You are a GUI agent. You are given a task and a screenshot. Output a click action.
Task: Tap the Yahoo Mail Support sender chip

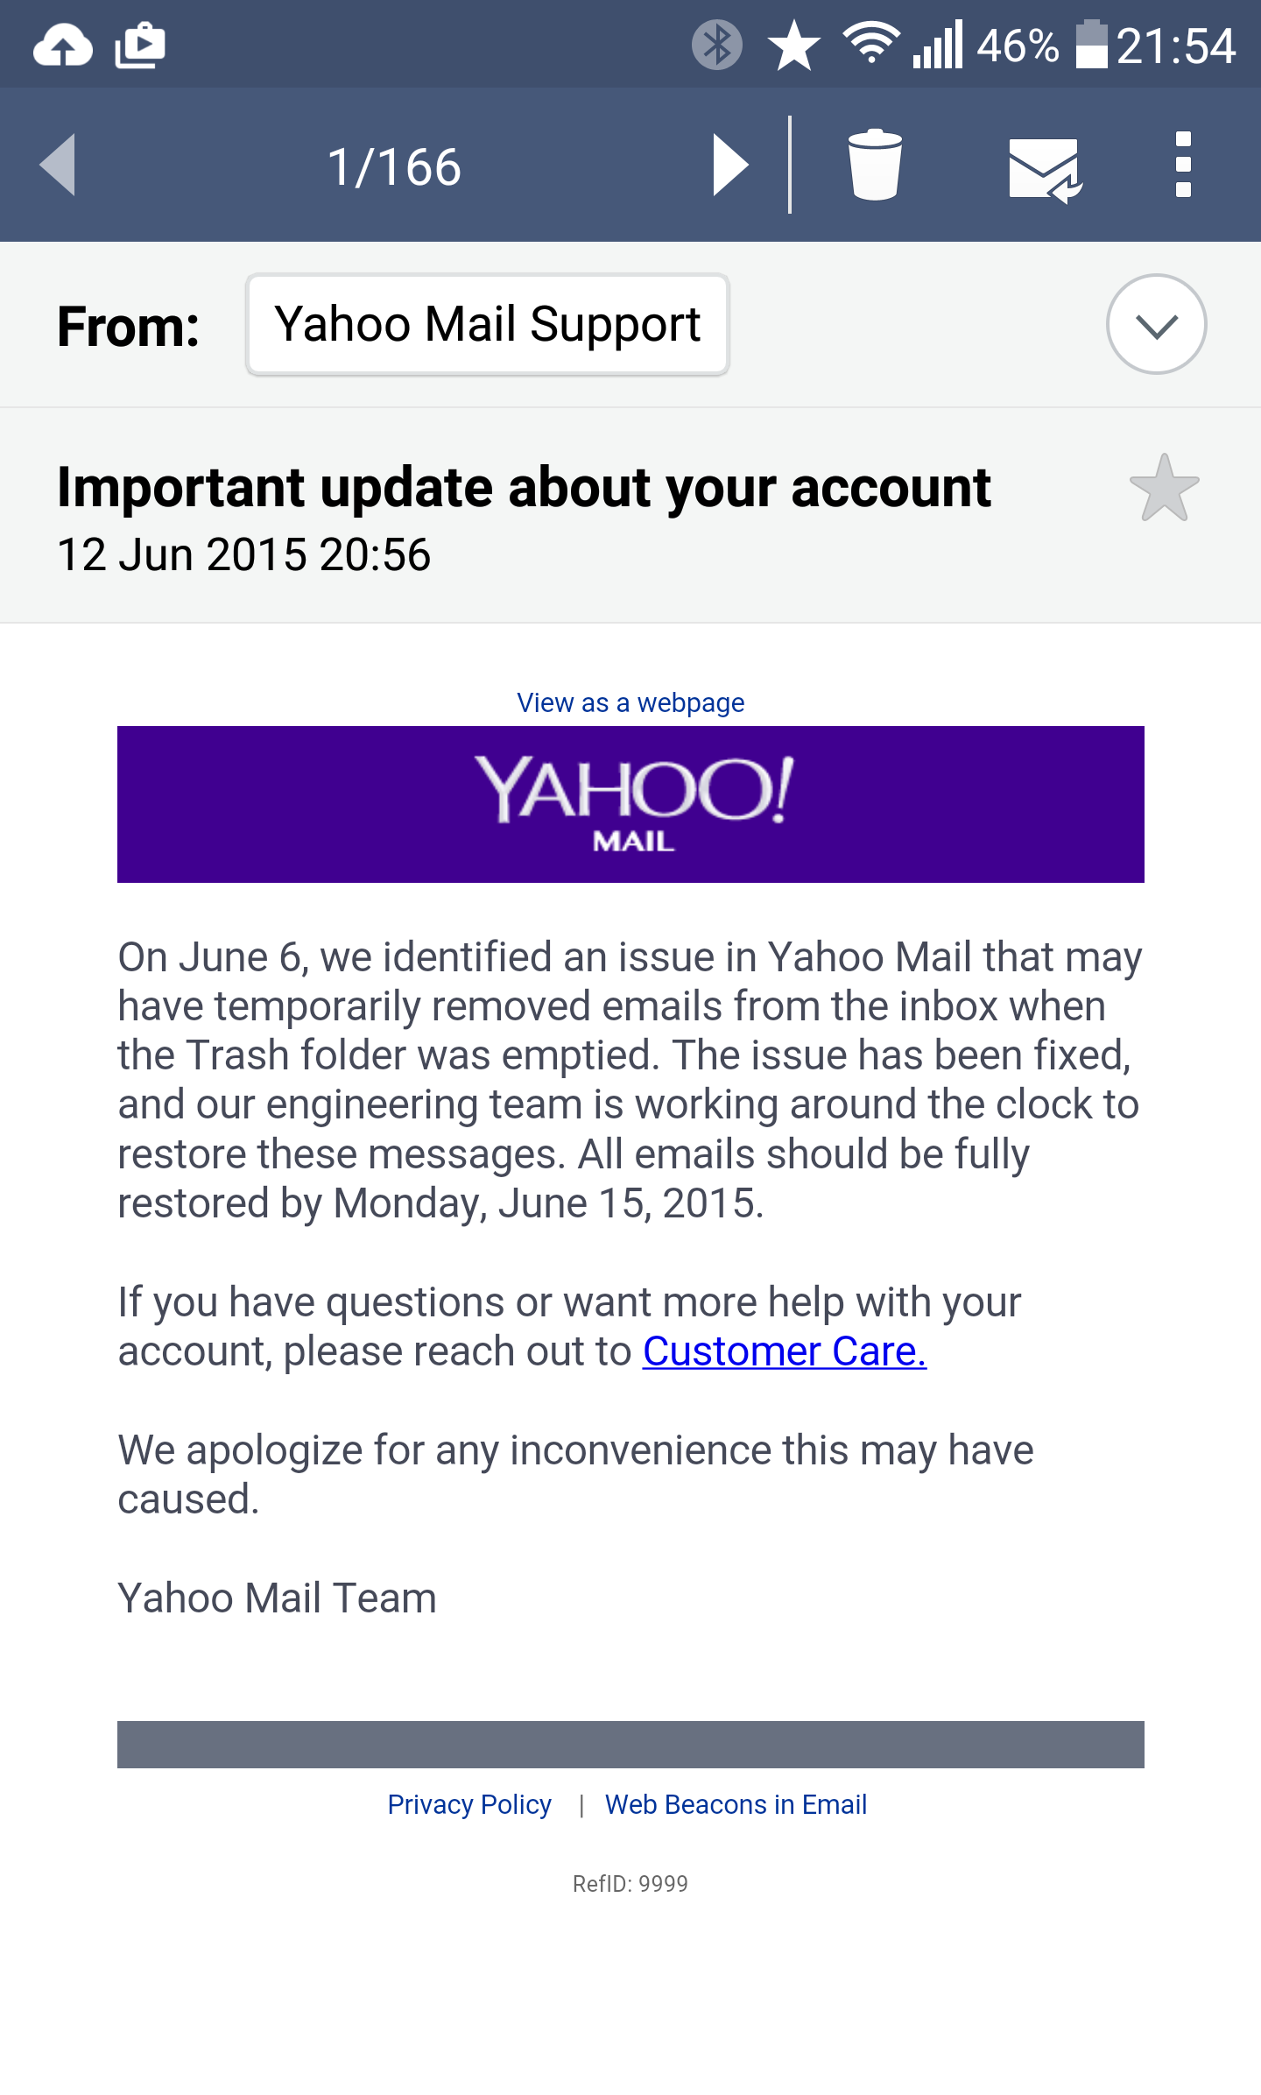pyautogui.click(x=488, y=325)
